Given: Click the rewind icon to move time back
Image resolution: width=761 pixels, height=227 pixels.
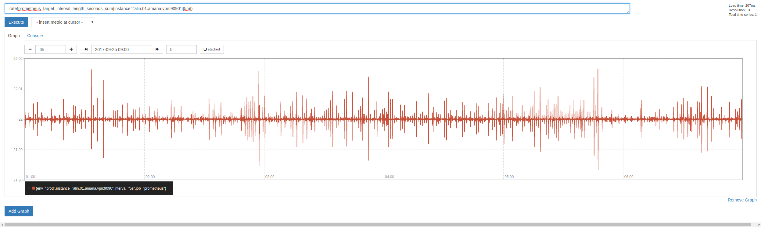Looking at the screenshot, I should [86, 49].
